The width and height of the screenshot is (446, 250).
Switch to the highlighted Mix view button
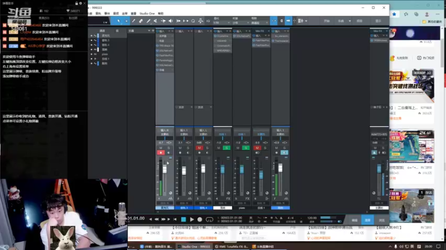click(x=367, y=220)
